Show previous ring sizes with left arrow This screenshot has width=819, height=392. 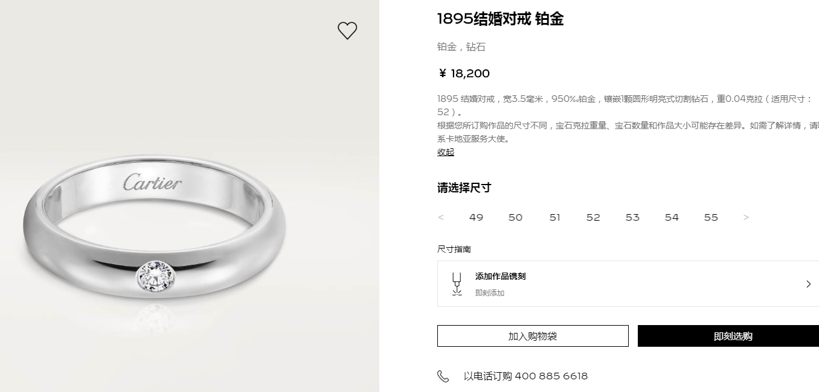[x=441, y=218]
